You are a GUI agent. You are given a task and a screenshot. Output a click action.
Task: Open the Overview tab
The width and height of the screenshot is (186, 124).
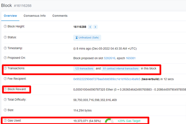(10, 16)
